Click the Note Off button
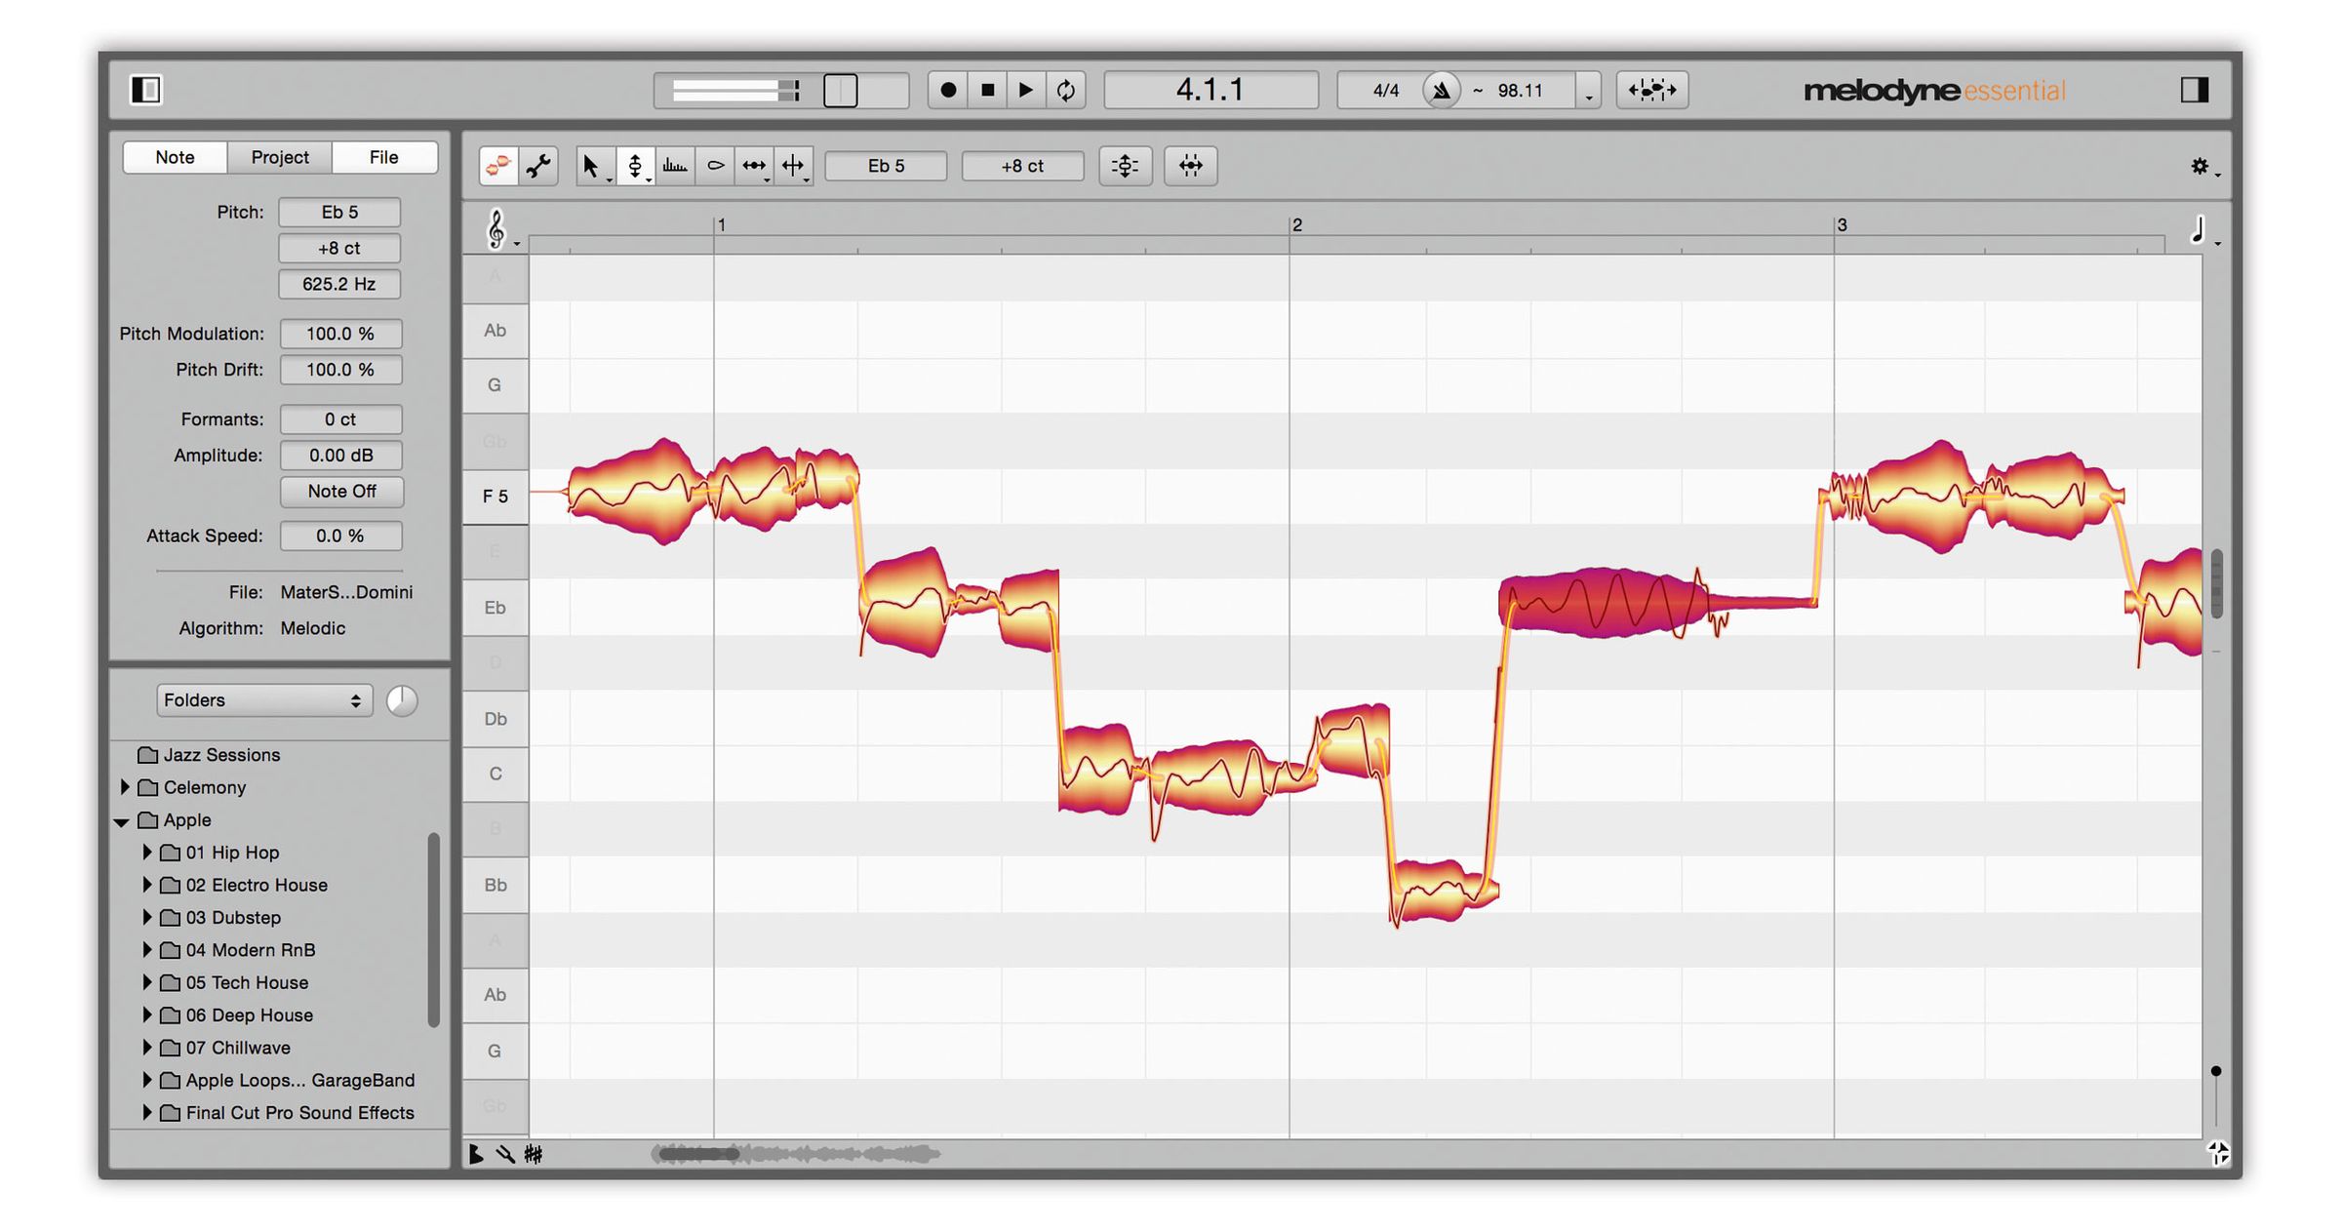The image size is (2341, 1232). coord(341,492)
